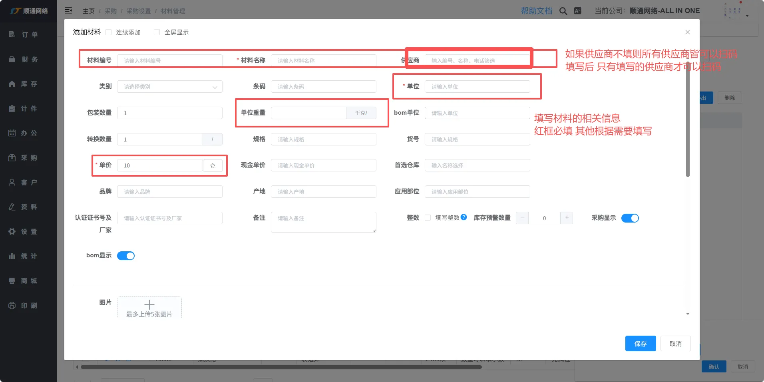Click the blue help icon next to 填写整数
Image resolution: width=764 pixels, height=382 pixels.
tap(464, 217)
